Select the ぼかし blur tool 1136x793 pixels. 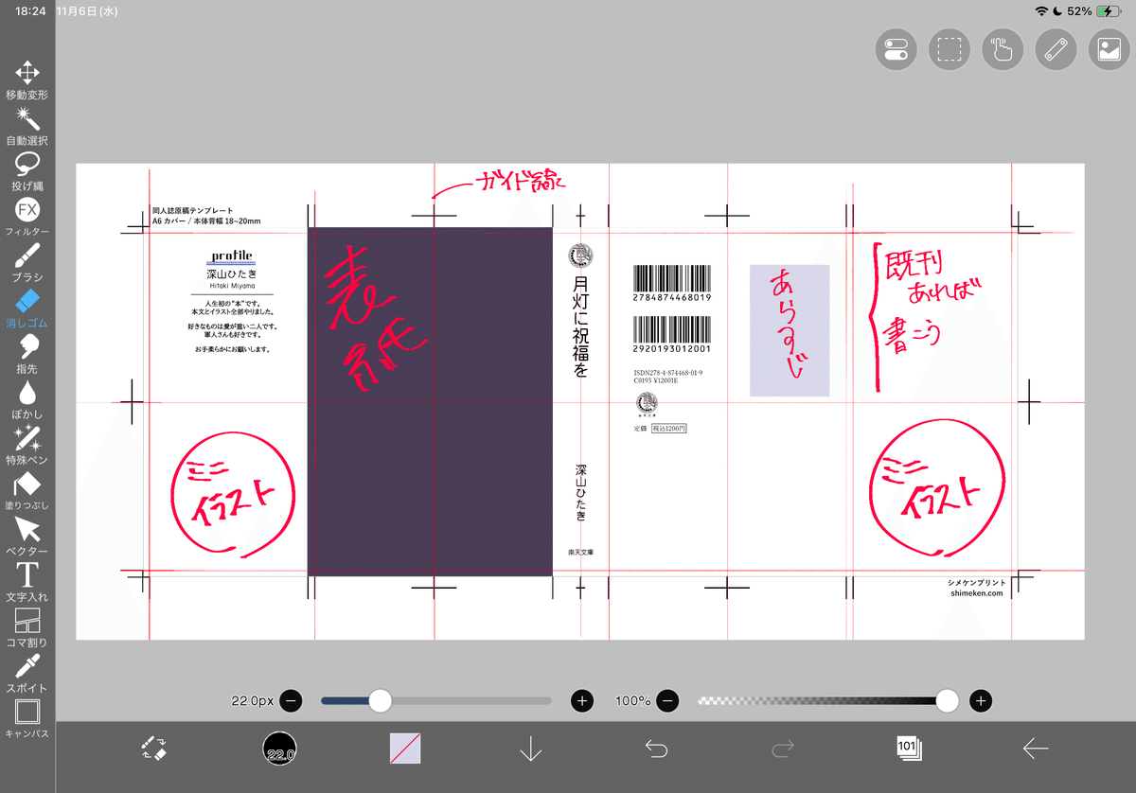click(27, 399)
